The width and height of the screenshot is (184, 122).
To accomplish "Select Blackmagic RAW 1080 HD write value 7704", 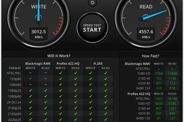I will pos(159,74).
